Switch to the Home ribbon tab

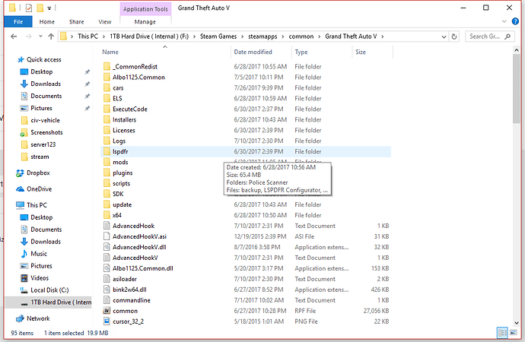tap(46, 22)
